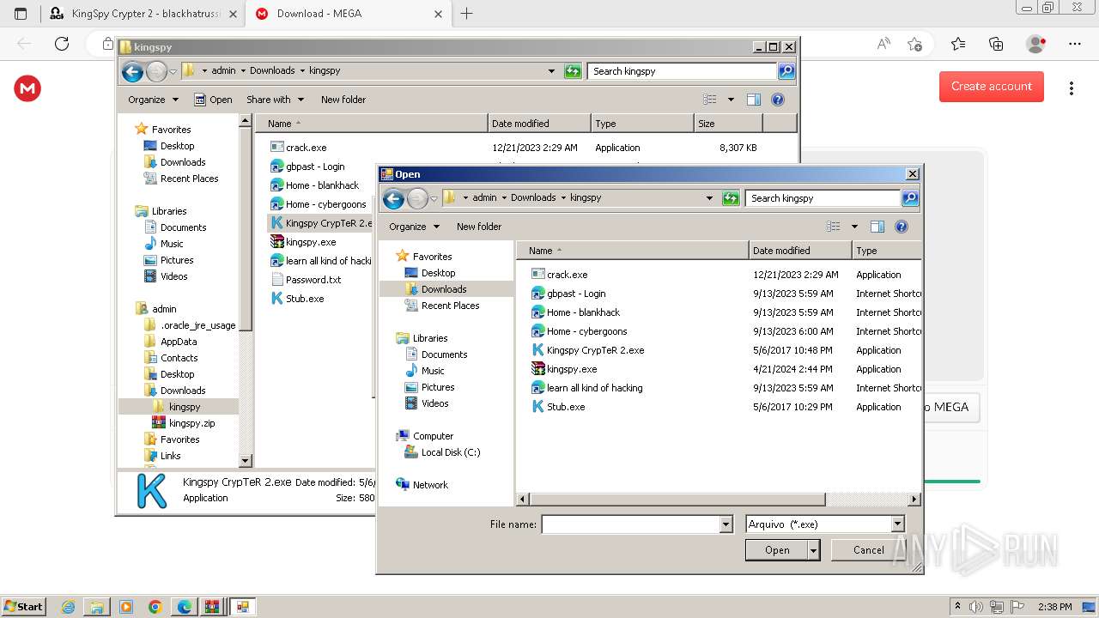
Task: Toggle preview pane icon in Open dialog
Action: (877, 227)
